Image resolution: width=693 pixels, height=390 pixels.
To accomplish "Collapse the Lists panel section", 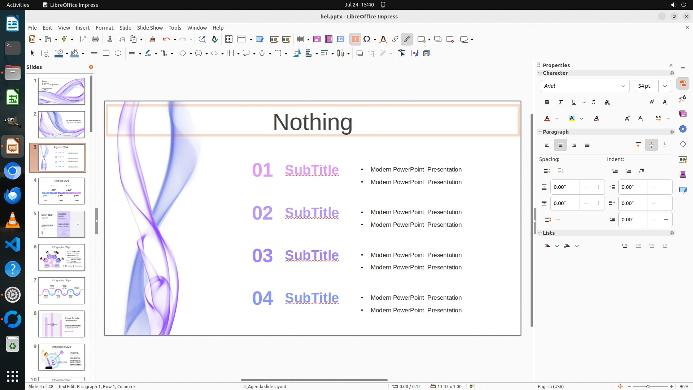I will [x=540, y=233].
